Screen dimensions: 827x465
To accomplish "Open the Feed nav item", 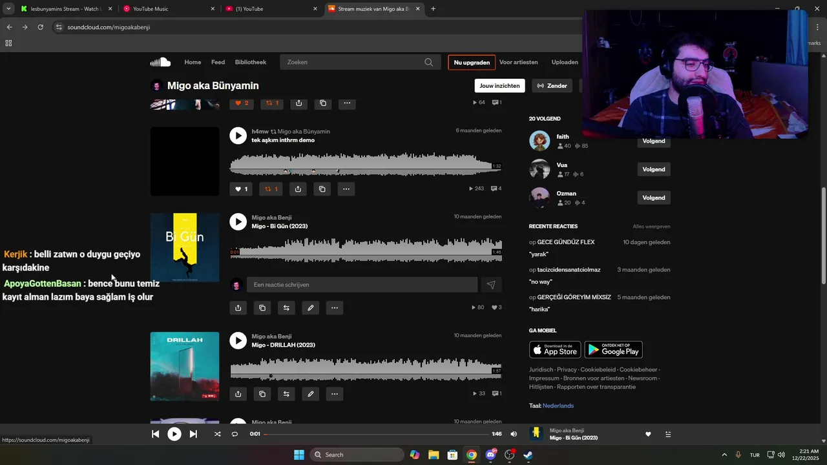I will (218, 62).
